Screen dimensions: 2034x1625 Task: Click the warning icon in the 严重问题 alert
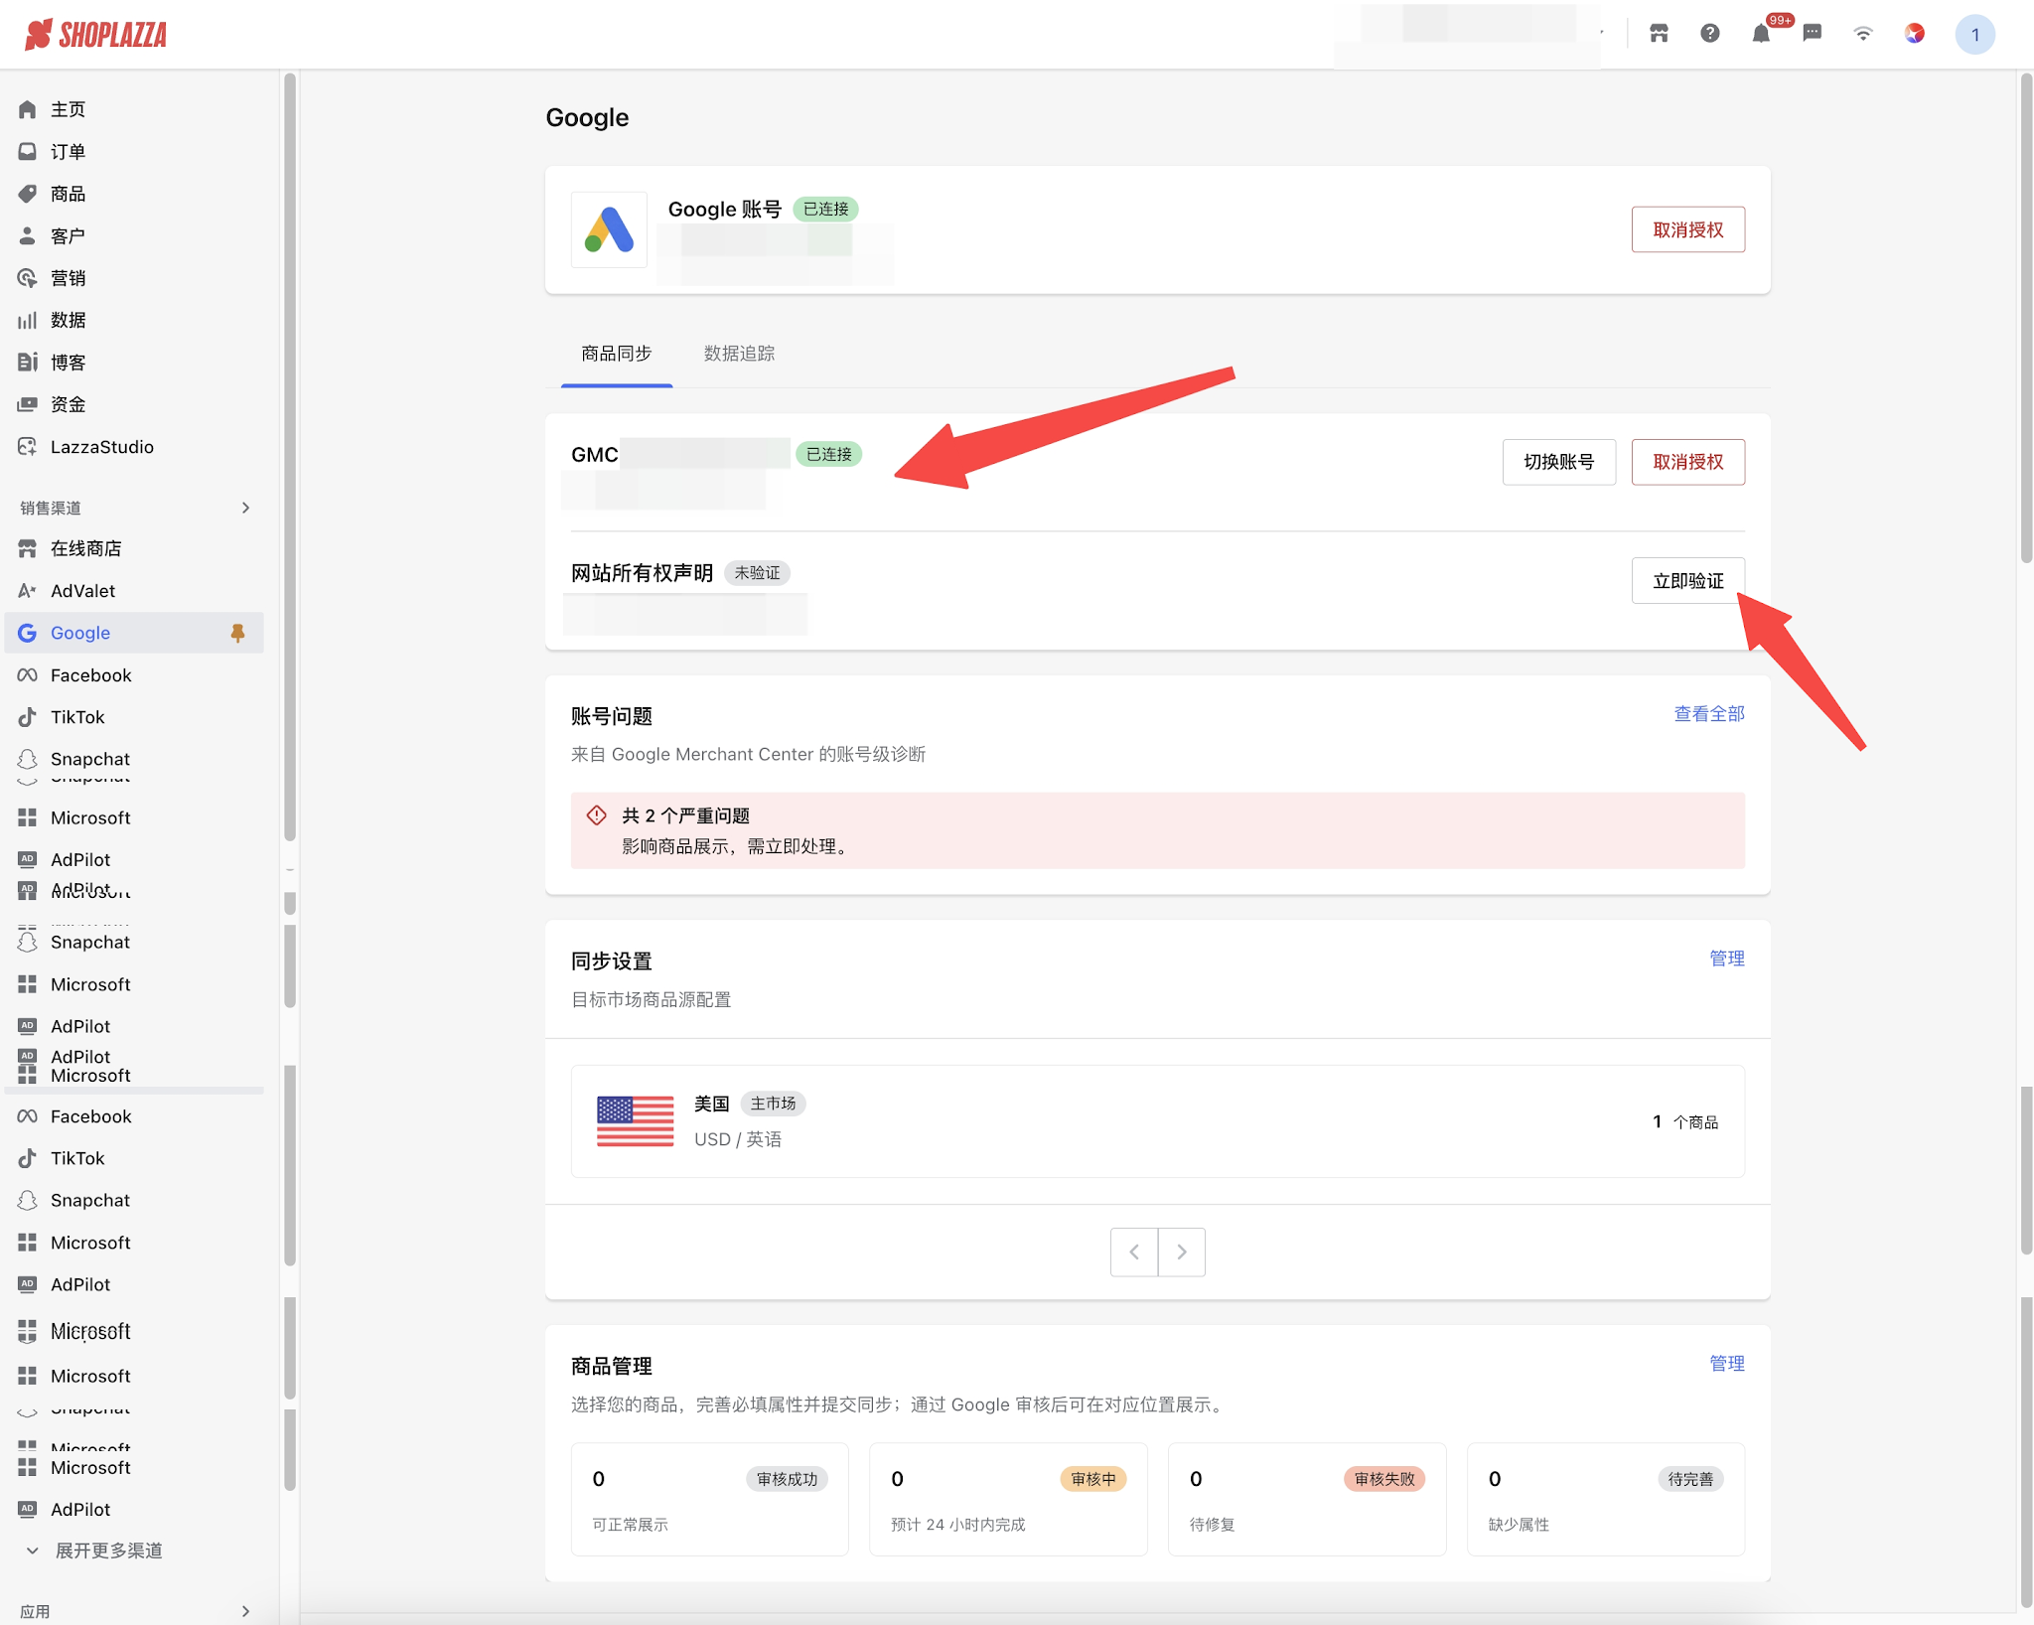click(x=596, y=815)
